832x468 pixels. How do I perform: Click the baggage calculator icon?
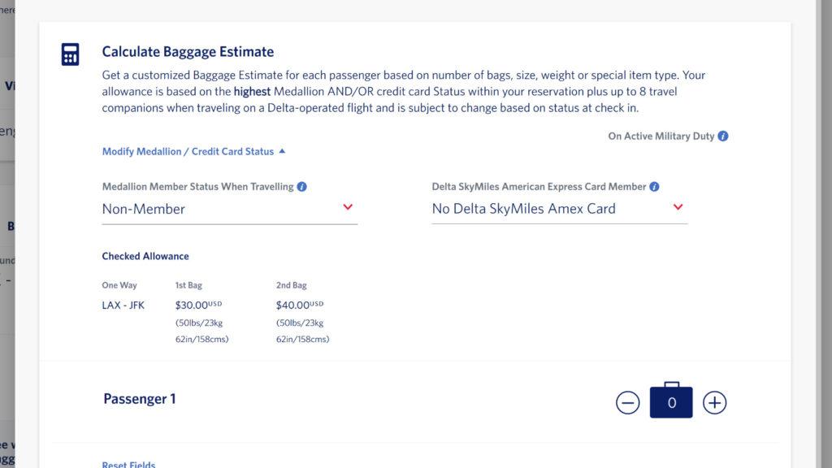tap(70, 54)
